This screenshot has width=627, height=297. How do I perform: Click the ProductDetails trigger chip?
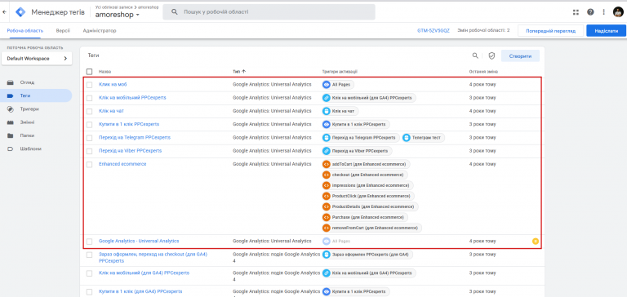pyautogui.click(x=371, y=206)
